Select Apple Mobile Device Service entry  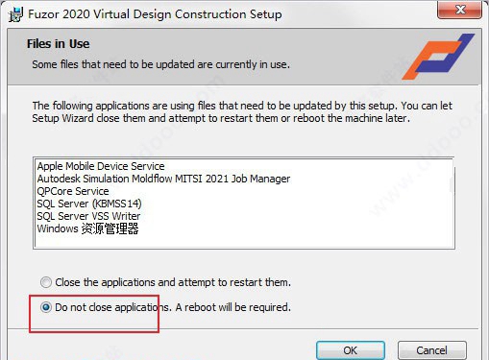pyautogui.click(x=101, y=166)
